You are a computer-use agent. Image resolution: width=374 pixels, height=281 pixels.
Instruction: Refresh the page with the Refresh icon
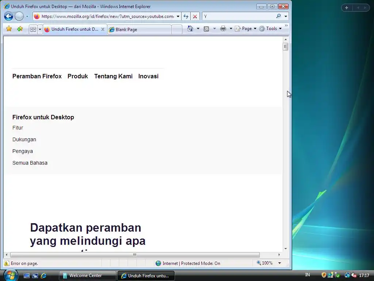coord(186,16)
